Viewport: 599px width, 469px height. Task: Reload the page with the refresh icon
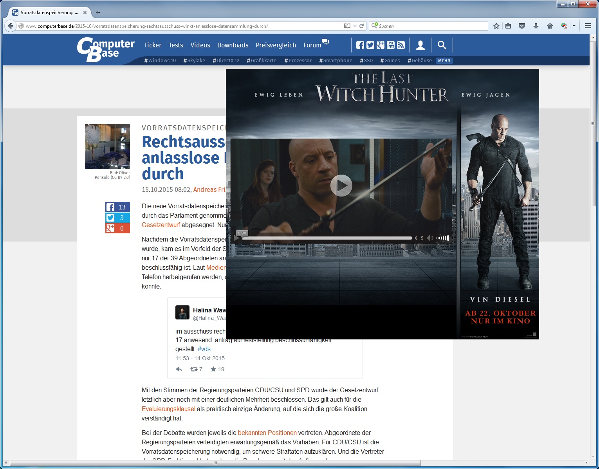[x=362, y=26]
